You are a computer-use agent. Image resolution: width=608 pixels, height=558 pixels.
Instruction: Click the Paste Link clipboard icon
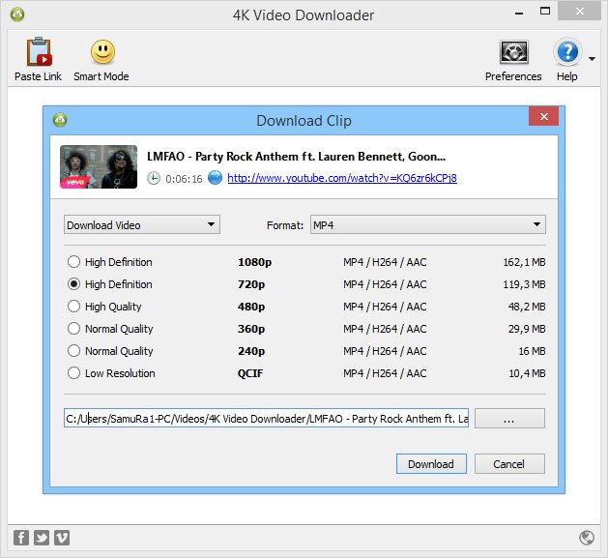39,51
